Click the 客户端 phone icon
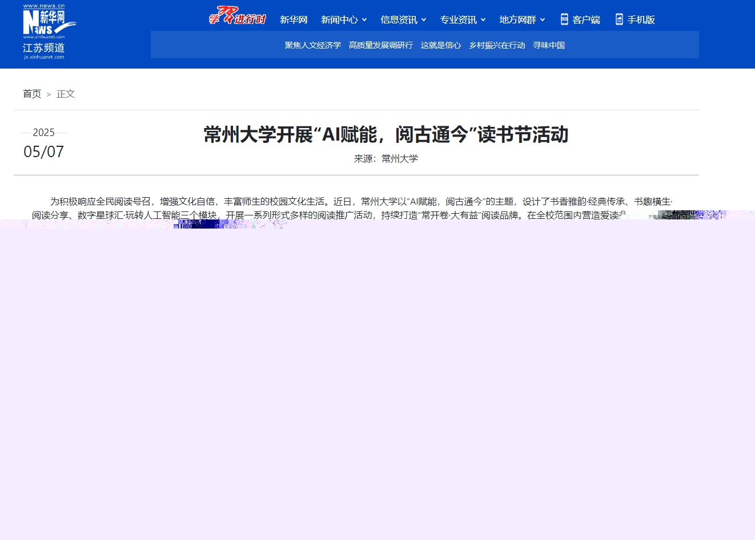Screen dimensions: 755x540 click(564, 19)
